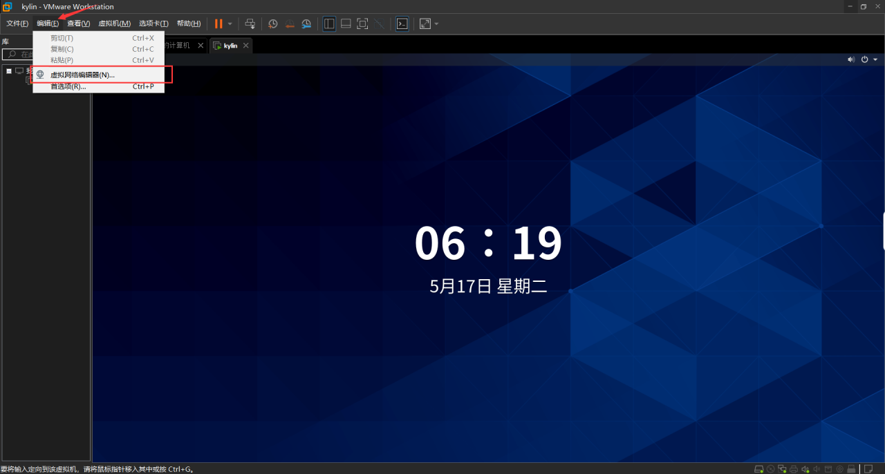Open the pause button dropdown arrow
The image size is (885, 474).
click(x=230, y=23)
